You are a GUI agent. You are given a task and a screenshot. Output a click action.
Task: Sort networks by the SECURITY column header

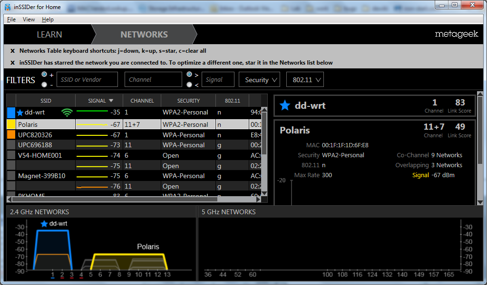[188, 101]
